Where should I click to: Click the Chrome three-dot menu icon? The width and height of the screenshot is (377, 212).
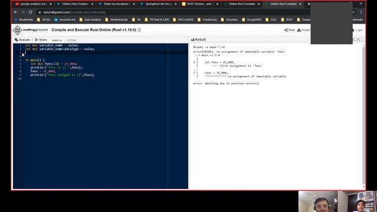[x=361, y=12]
